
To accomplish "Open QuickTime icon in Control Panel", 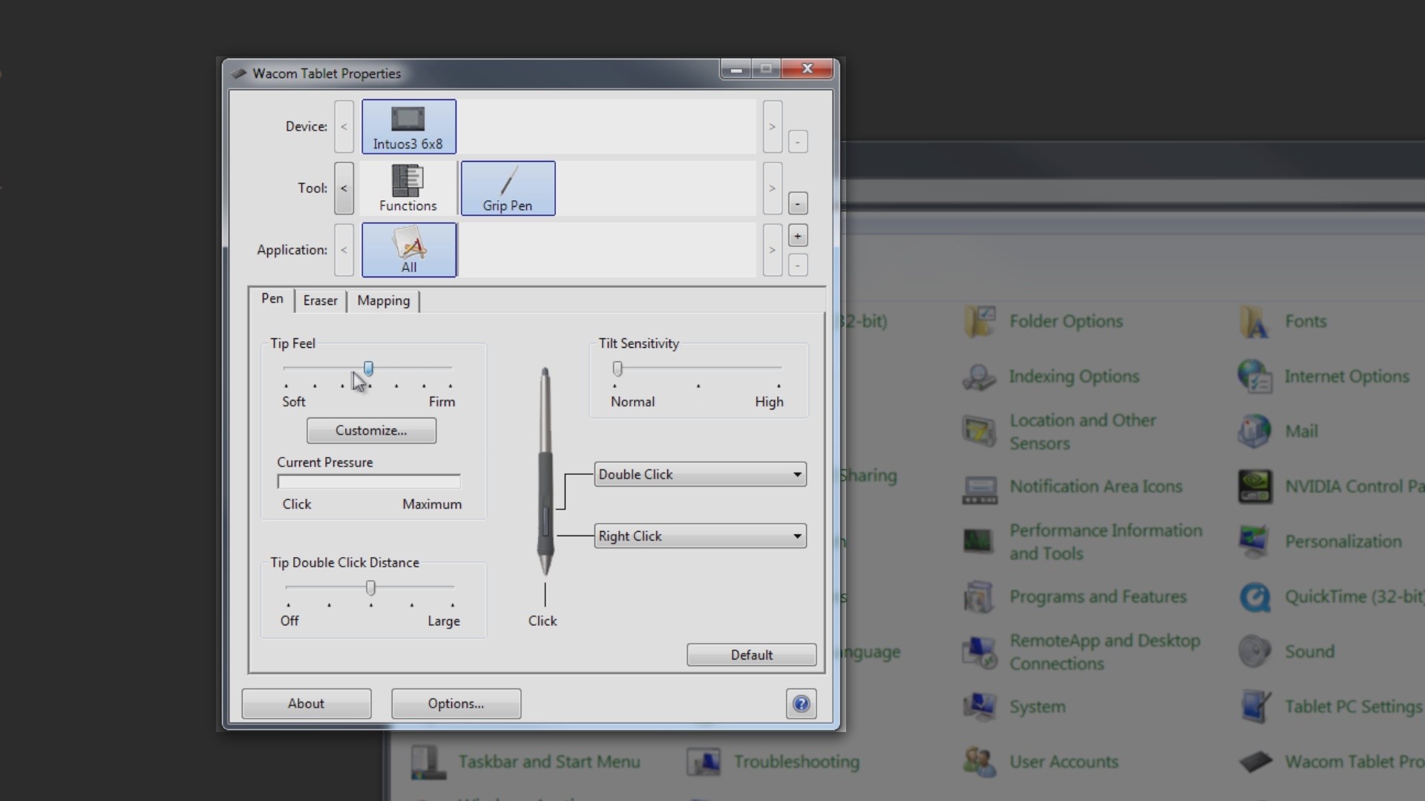I will coord(1255,597).
